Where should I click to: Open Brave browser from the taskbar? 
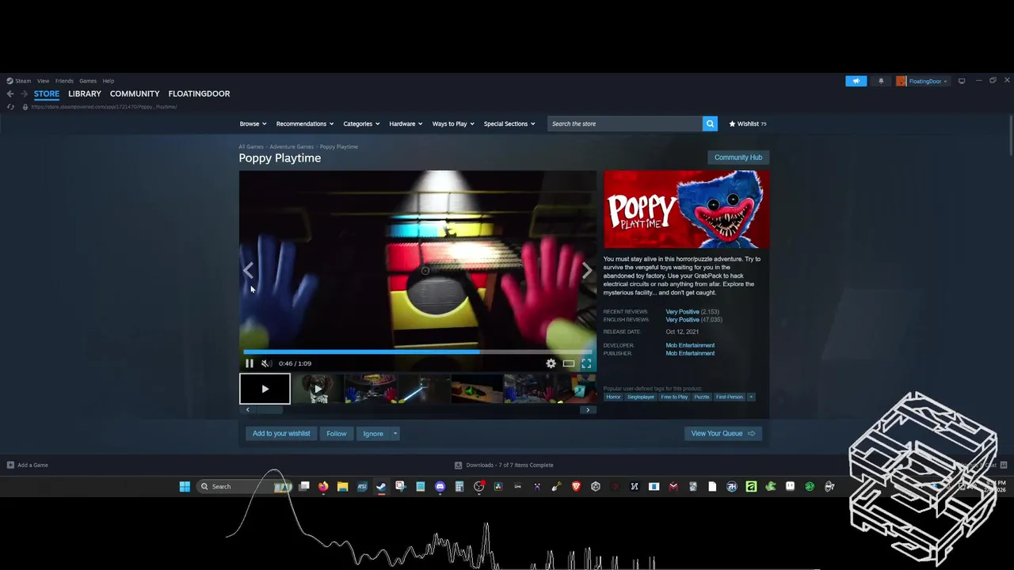pyautogui.click(x=576, y=486)
